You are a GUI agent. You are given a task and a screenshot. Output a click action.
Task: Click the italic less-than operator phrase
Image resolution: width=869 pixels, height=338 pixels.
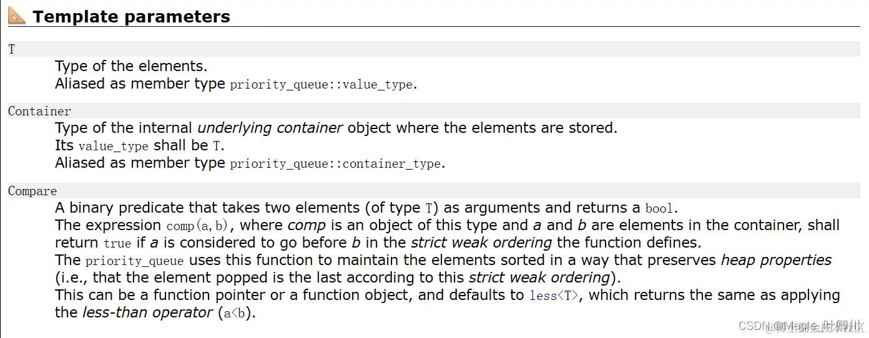click(x=147, y=312)
